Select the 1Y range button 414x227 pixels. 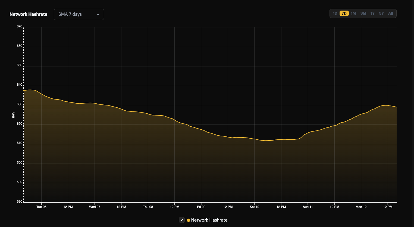(372, 13)
